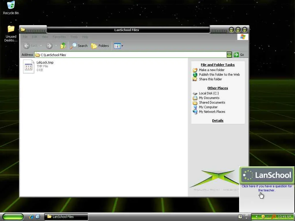Open My Network Places link

[212, 112]
